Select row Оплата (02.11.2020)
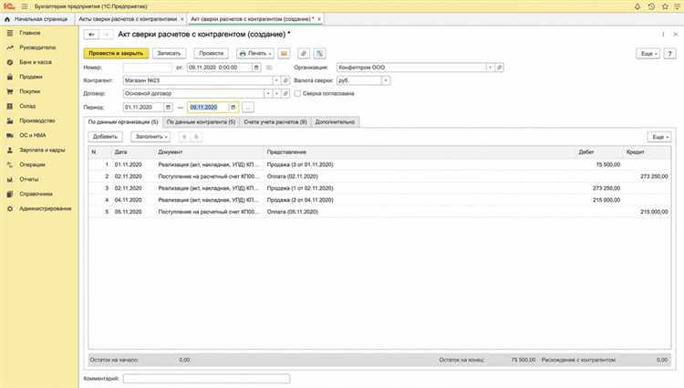 point(379,177)
